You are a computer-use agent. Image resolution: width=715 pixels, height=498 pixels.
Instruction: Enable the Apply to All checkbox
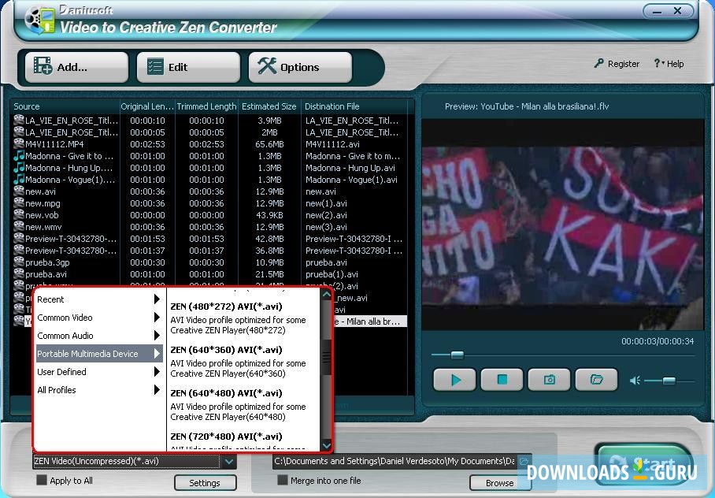(x=42, y=480)
